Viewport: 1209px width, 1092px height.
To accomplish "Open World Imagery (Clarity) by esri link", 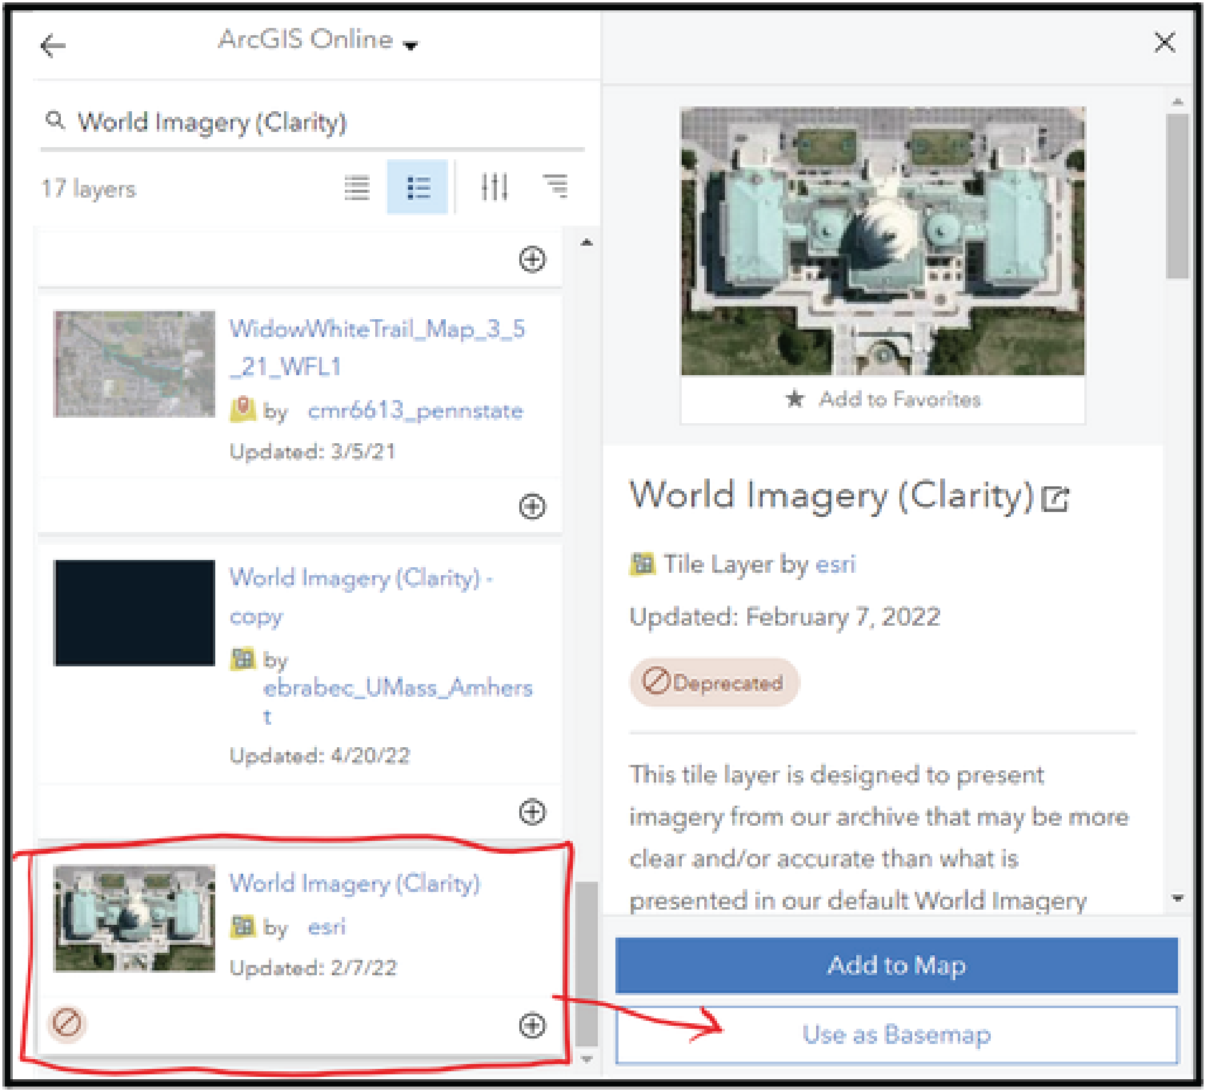I will pyautogui.click(x=355, y=883).
